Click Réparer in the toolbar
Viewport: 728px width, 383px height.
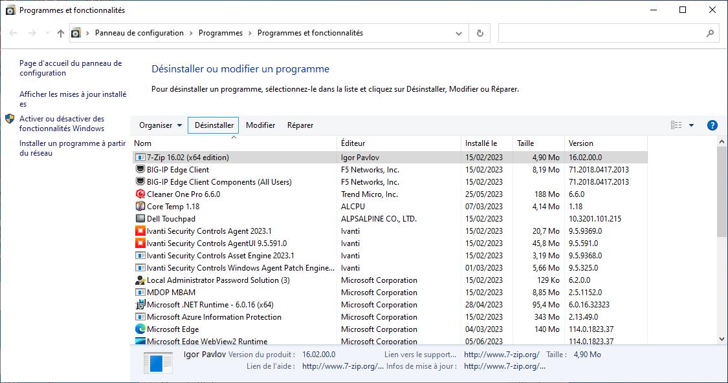[x=300, y=125]
